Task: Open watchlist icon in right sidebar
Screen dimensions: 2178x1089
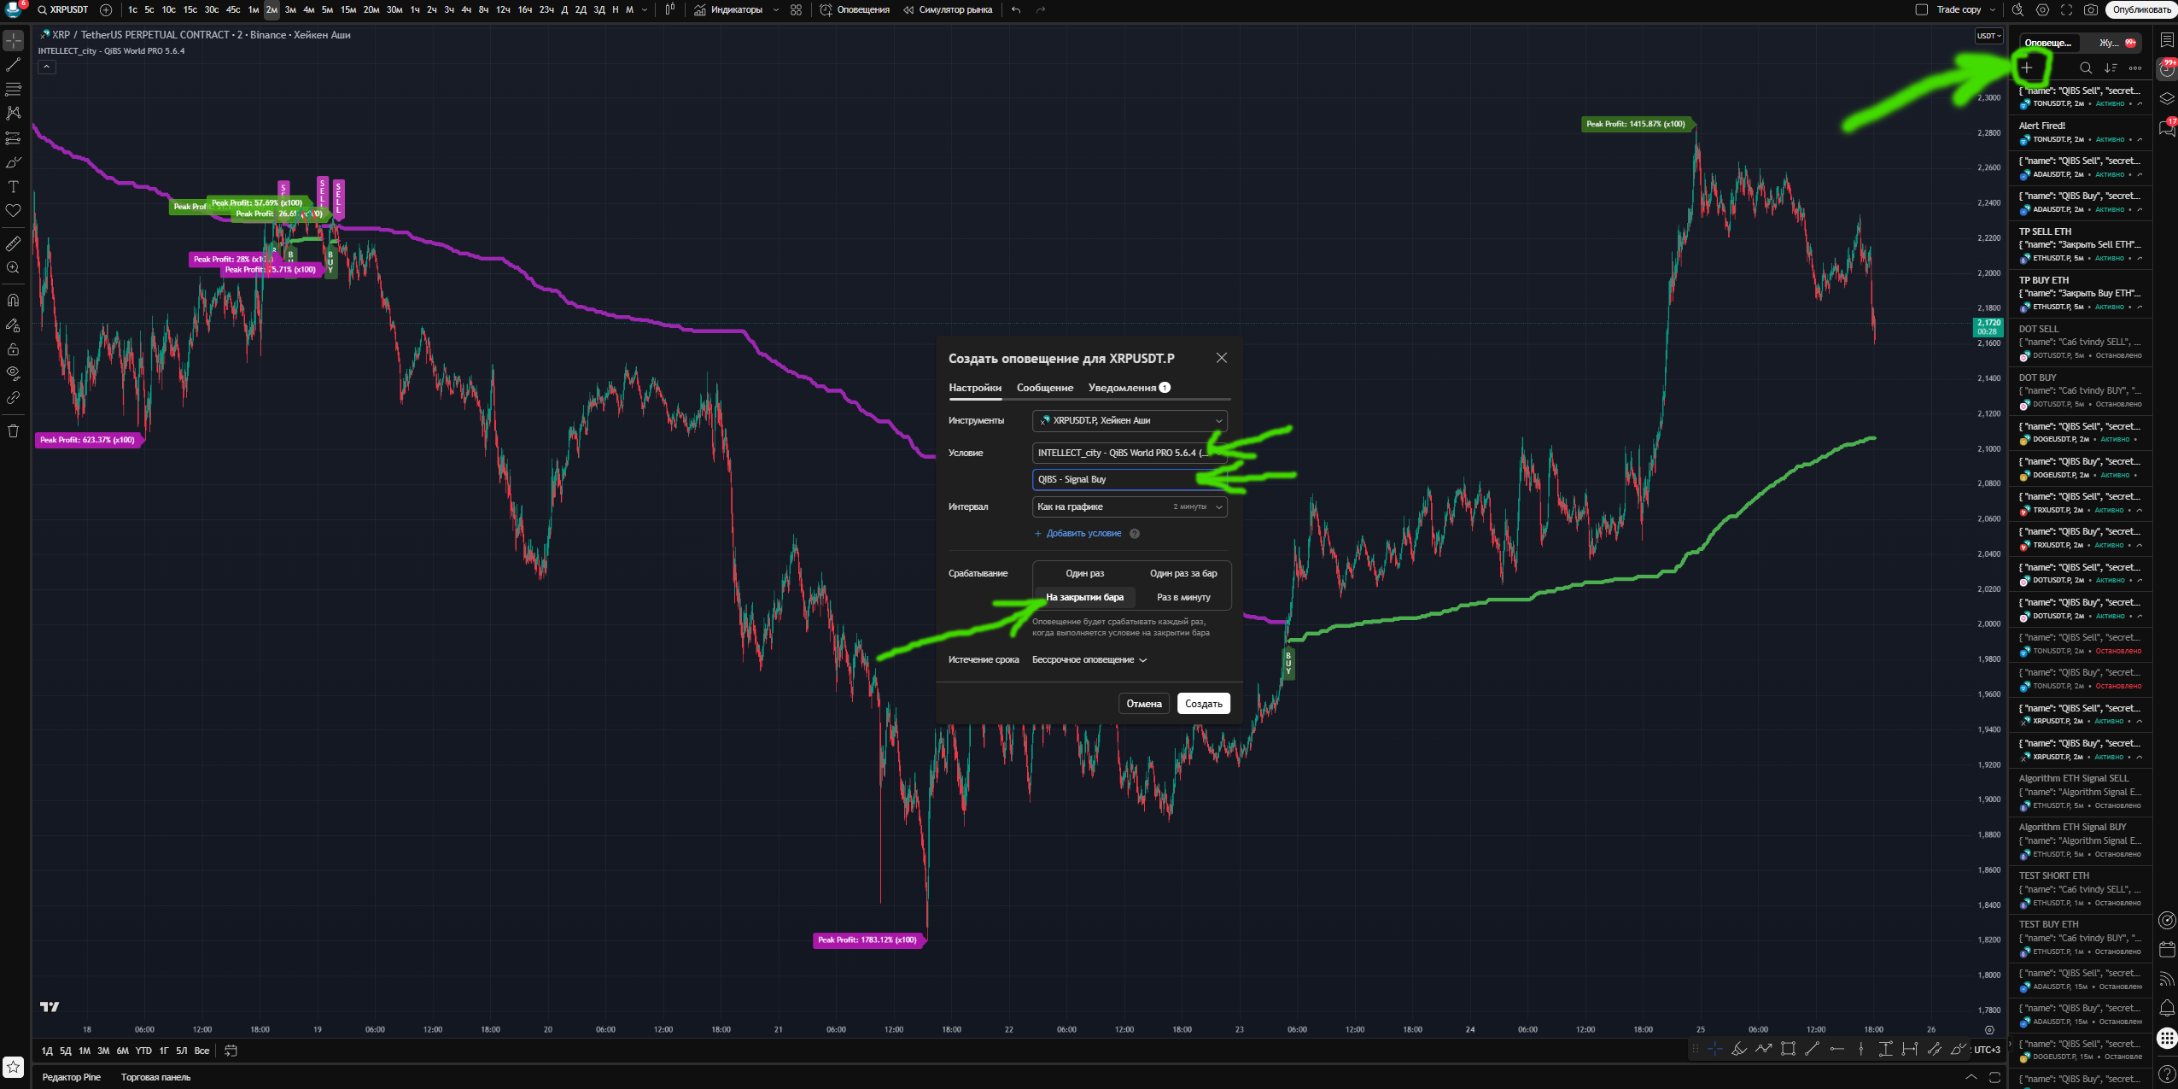Action: pos(2167,40)
